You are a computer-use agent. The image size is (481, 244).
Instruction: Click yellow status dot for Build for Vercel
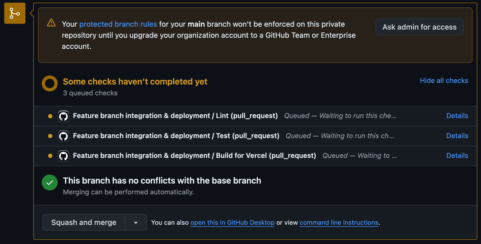tap(50, 156)
